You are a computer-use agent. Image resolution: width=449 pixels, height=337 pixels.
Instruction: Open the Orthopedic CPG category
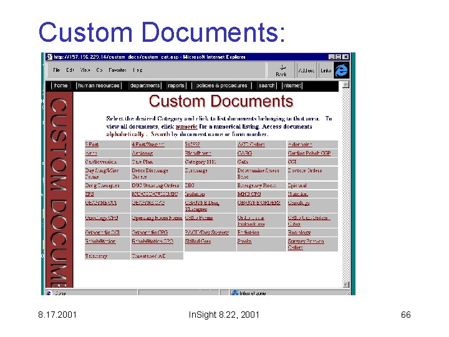[150, 232]
